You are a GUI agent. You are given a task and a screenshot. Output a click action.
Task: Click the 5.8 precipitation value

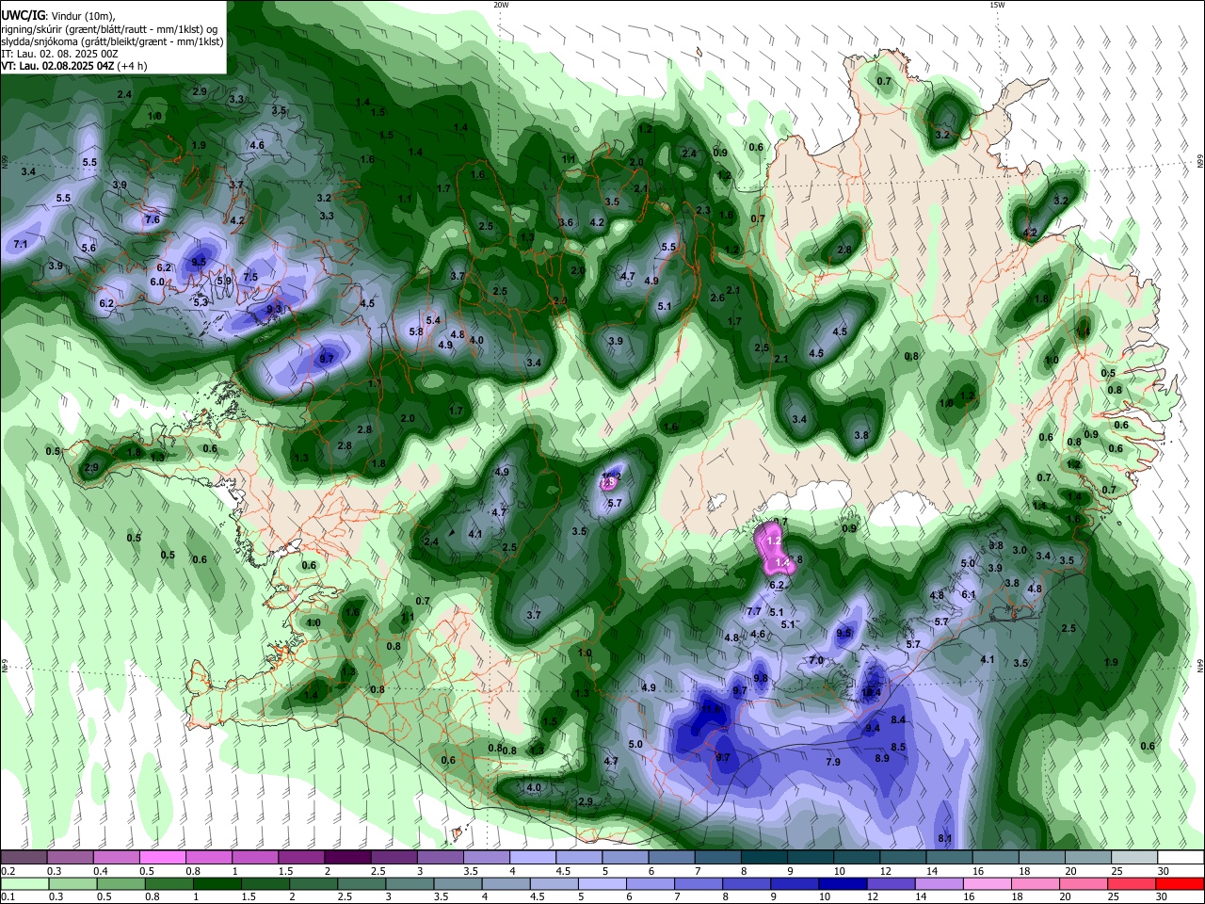pos(416,331)
